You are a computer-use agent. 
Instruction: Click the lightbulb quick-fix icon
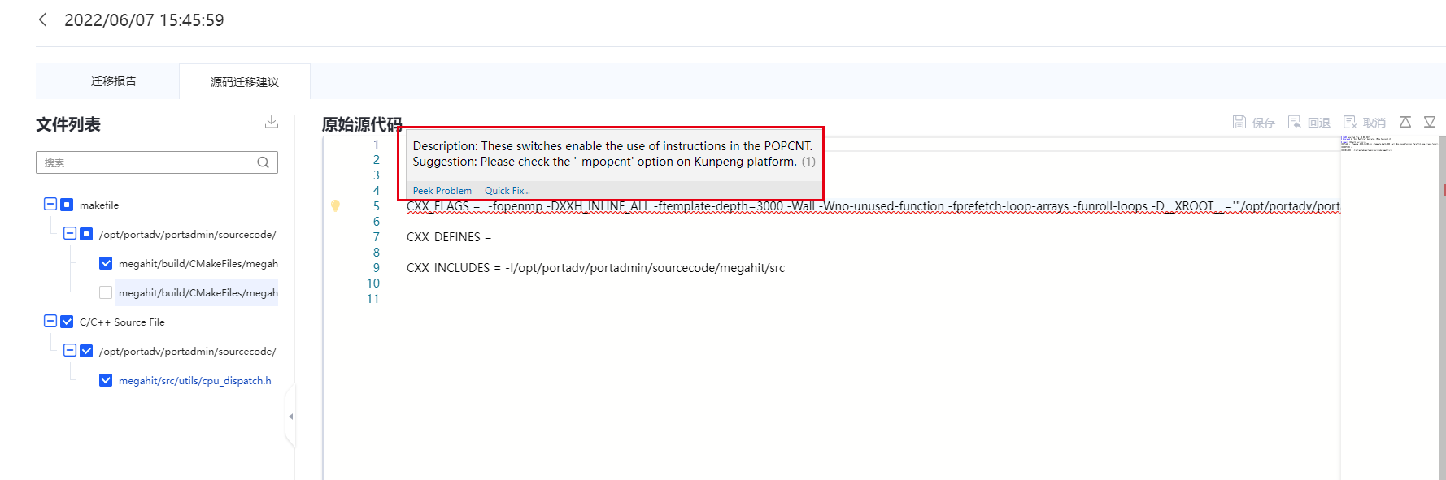coord(335,205)
